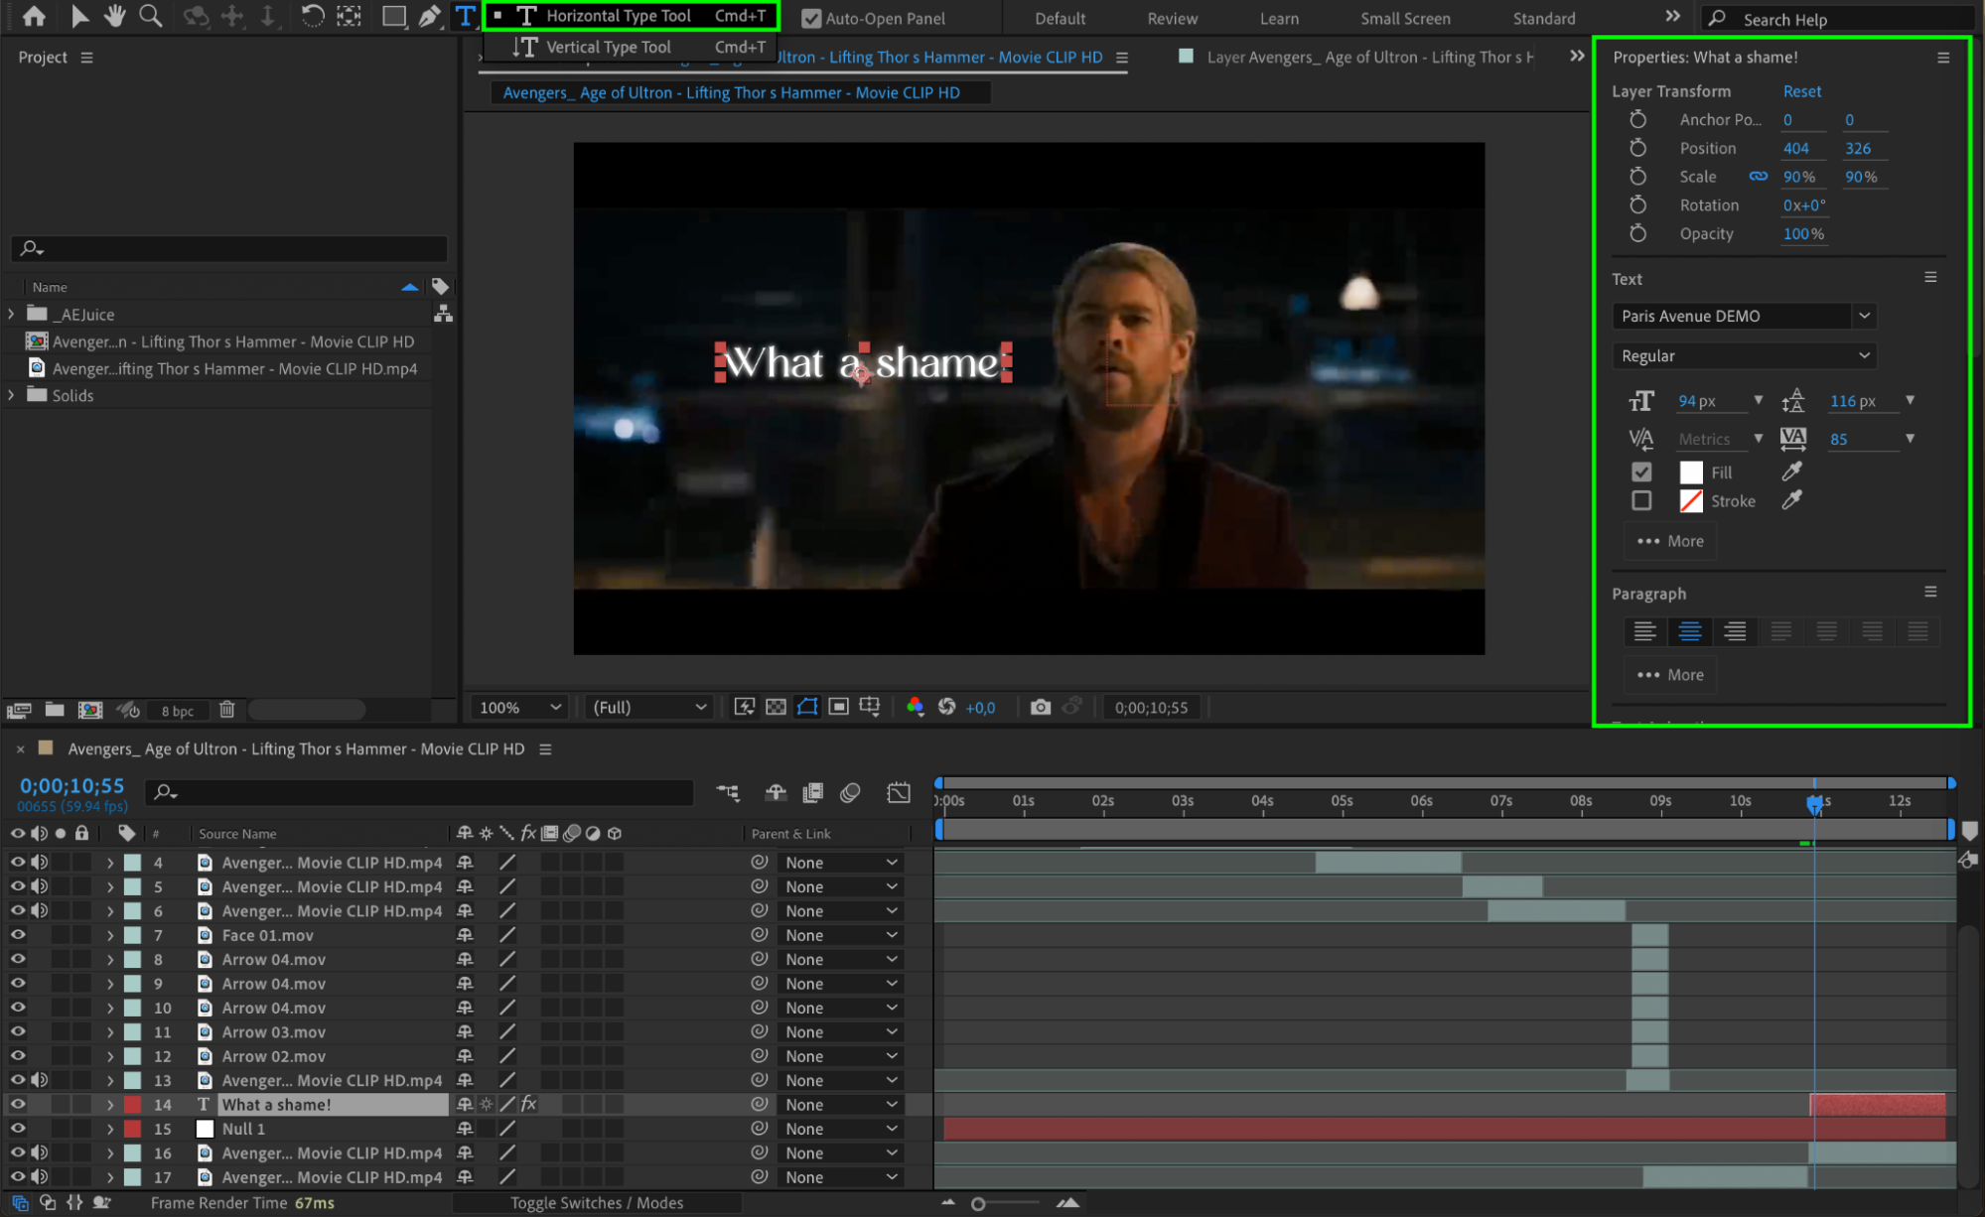Choose Vertical Type Tool from menu

[x=608, y=47]
